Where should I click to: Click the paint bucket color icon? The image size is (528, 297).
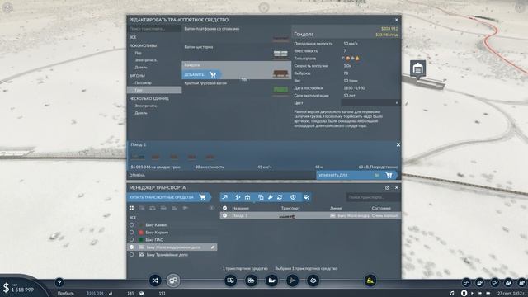306,197
